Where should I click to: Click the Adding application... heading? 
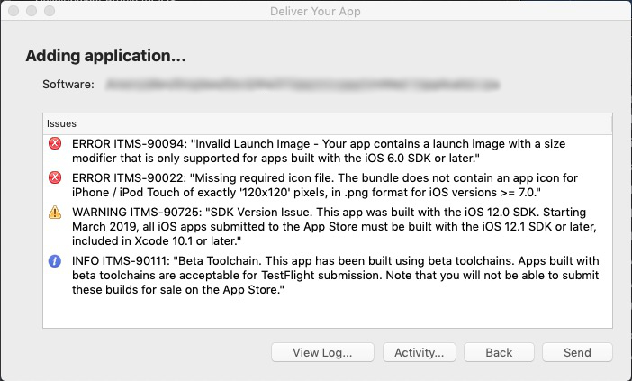pyautogui.click(x=105, y=56)
